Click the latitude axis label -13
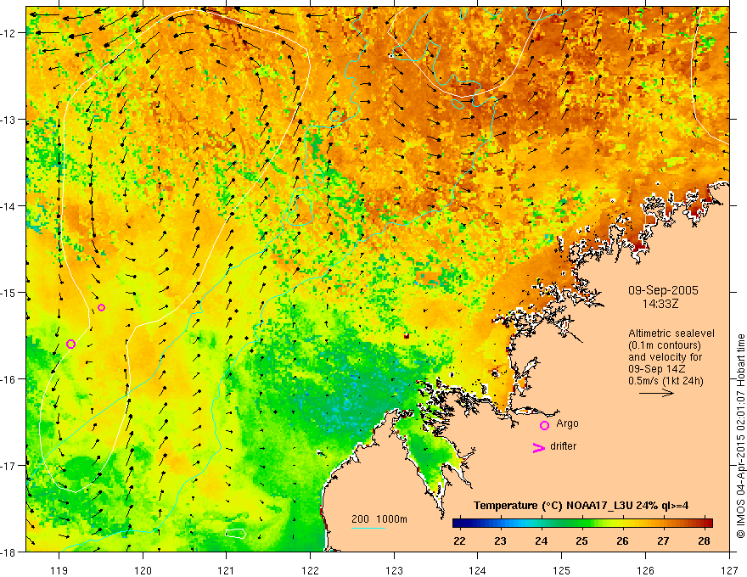747x577 pixels. pyautogui.click(x=9, y=120)
